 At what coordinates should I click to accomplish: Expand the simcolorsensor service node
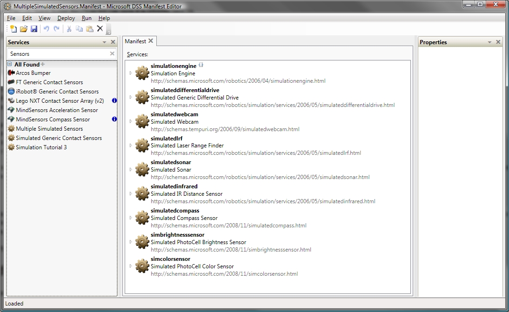131,266
